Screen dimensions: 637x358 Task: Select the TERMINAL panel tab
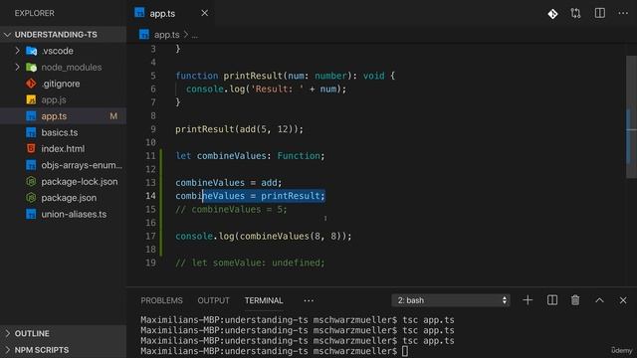click(264, 300)
